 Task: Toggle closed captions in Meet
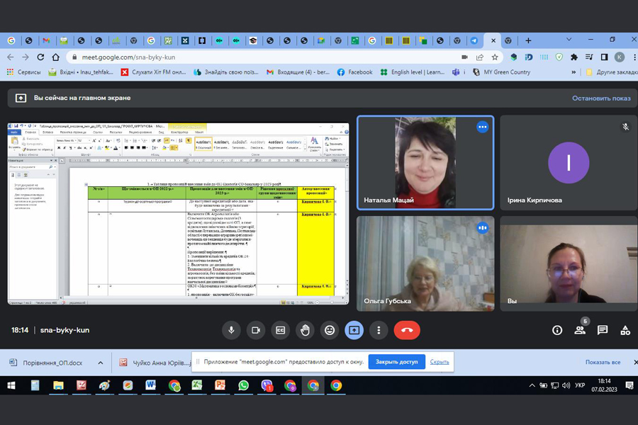(281, 330)
